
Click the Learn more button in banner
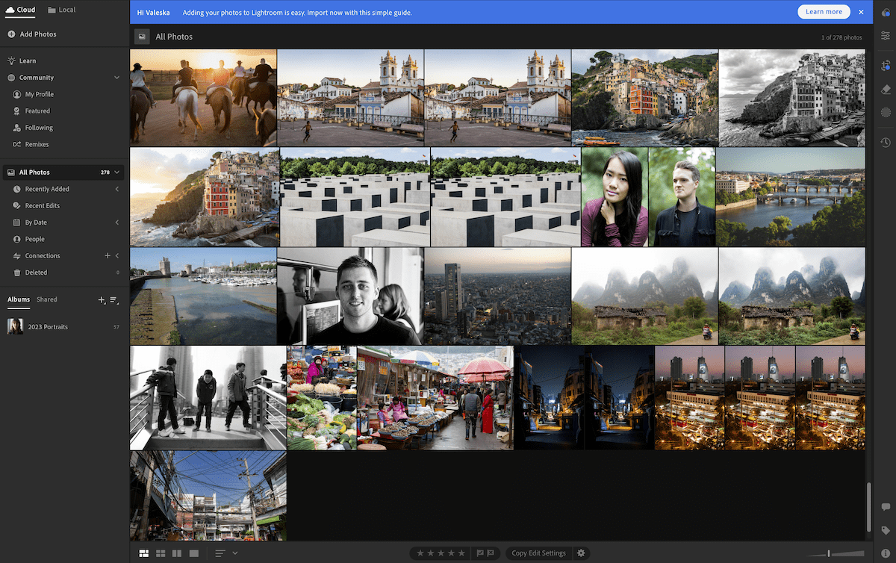824,11
